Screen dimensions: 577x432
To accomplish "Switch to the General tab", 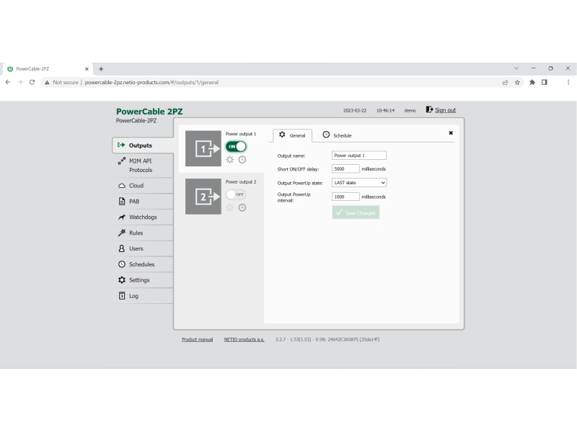I will tap(293, 135).
